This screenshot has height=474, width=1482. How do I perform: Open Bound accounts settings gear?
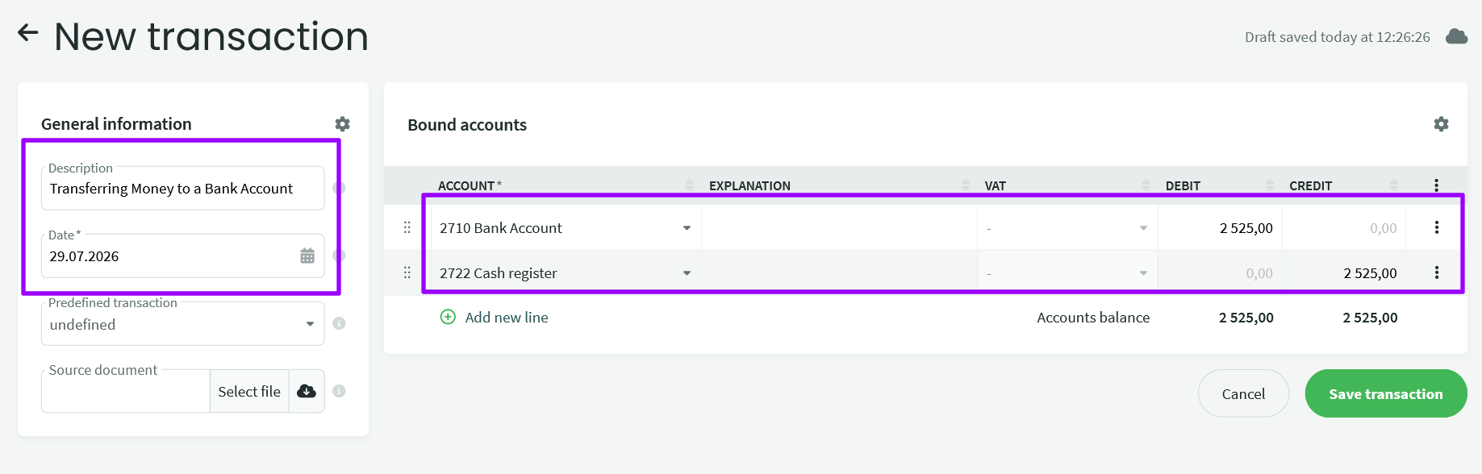(1441, 124)
